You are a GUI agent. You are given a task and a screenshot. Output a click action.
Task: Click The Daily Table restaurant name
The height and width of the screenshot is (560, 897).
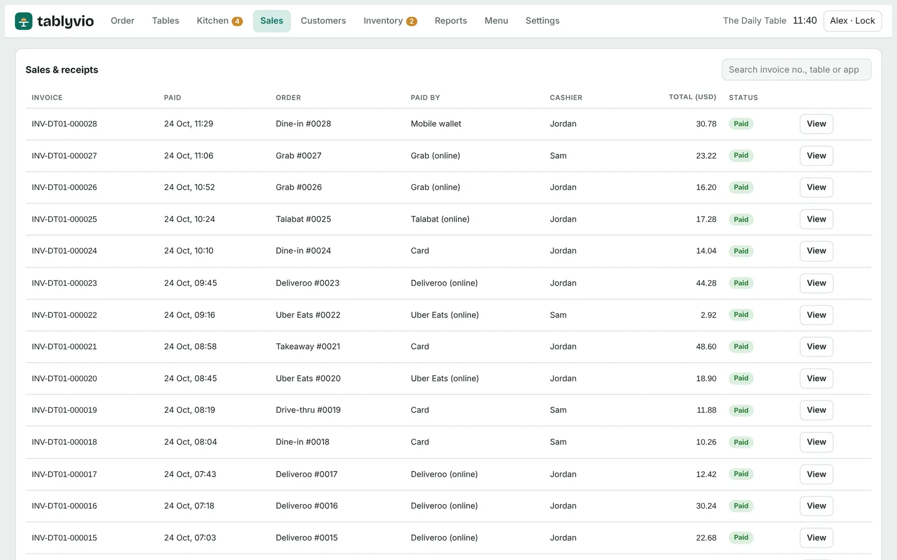click(x=755, y=21)
